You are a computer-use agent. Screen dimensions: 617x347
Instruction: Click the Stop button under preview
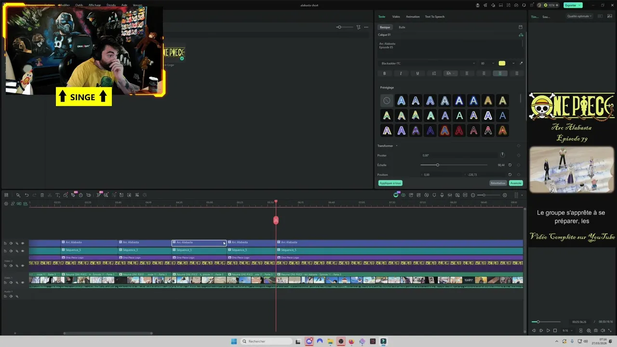pos(555,331)
